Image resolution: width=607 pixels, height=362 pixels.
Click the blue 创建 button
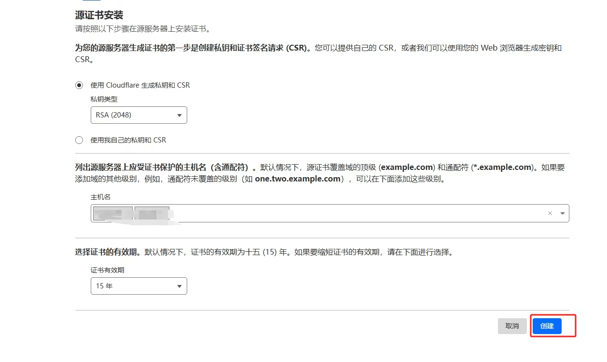[547, 326]
